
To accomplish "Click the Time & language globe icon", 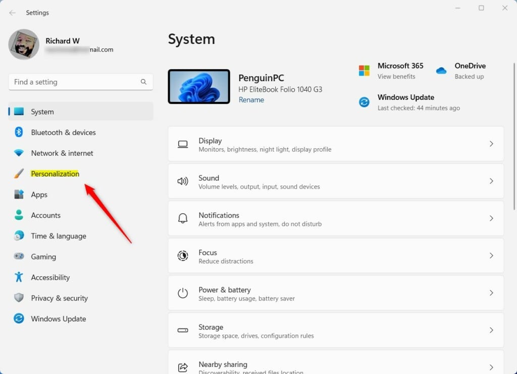I will click(x=19, y=236).
